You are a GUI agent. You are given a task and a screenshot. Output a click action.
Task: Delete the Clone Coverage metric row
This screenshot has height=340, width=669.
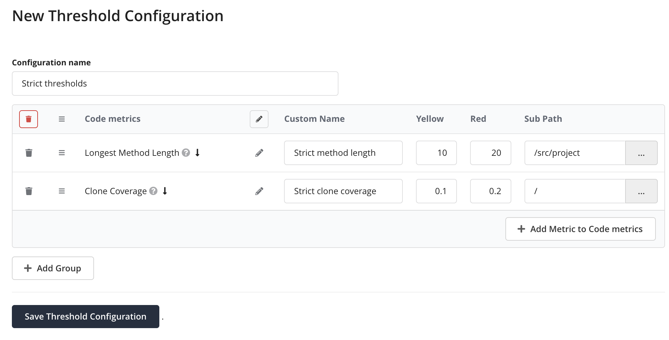point(29,191)
